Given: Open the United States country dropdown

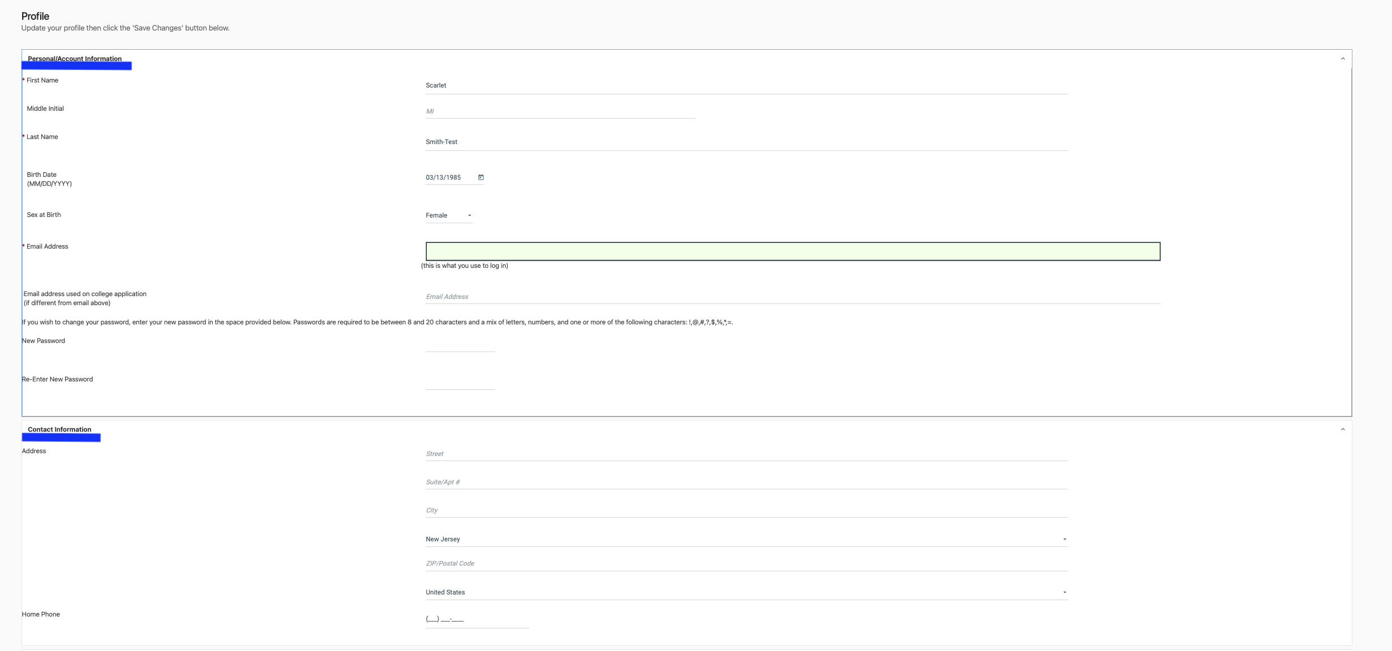Looking at the screenshot, I should pyautogui.click(x=746, y=592).
